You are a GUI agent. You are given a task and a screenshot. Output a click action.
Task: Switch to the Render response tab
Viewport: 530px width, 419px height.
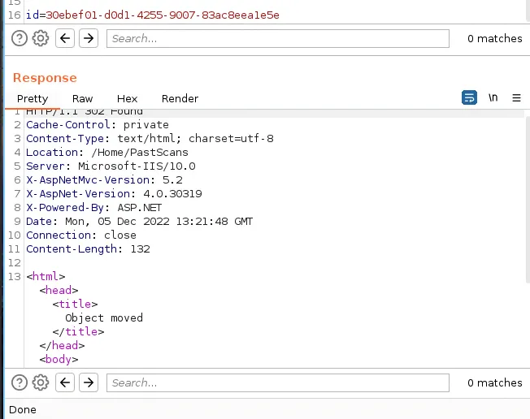tap(180, 98)
